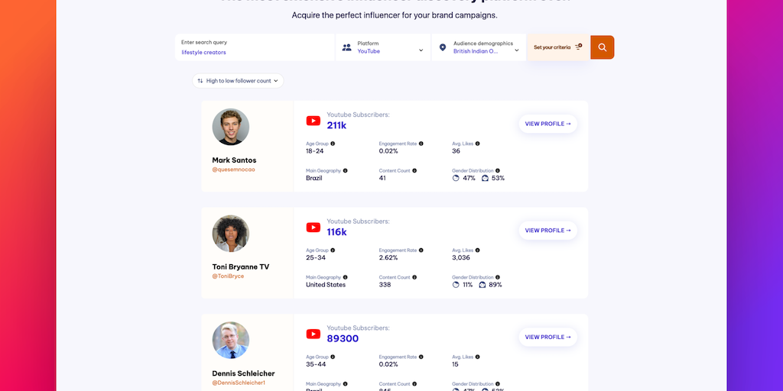Click the search query input field
This screenshot has height=391, width=783.
click(x=255, y=47)
